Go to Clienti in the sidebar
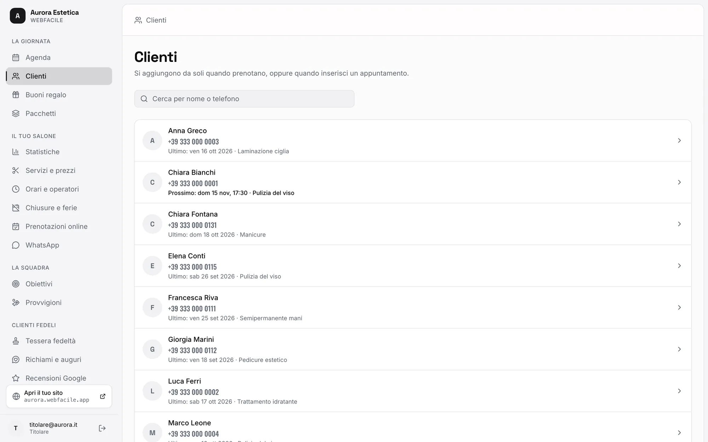 pos(59,76)
